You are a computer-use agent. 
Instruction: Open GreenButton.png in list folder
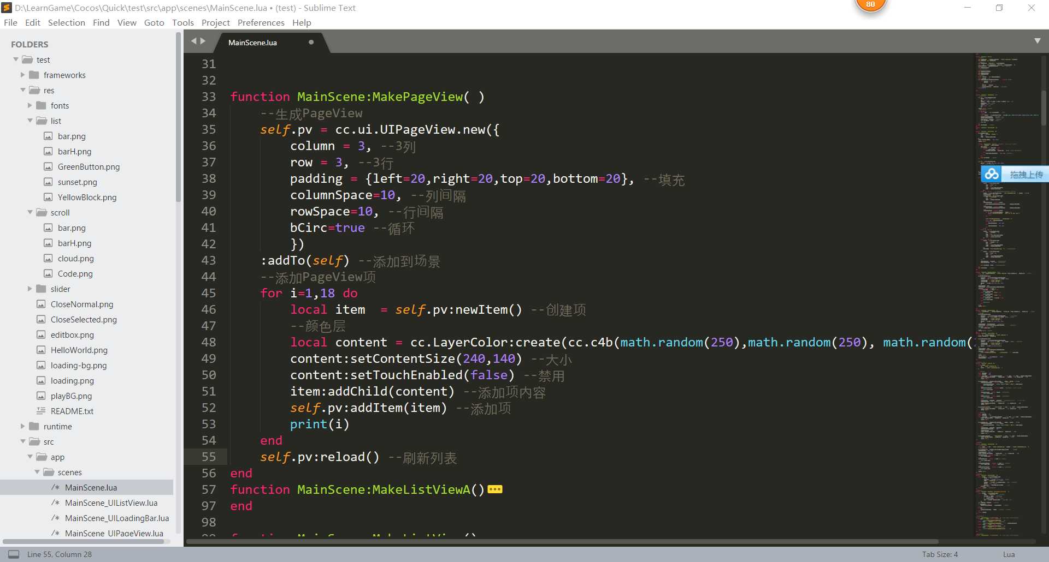pyautogui.click(x=89, y=166)
